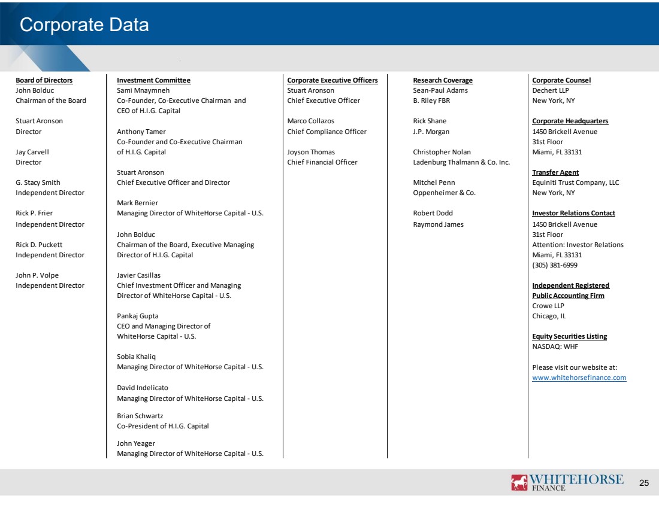Image resolution: width=659 pixels, height=508 pixels.
Task: Select the name 'Sami Mnaymneh'
Action: coord(143,90)
